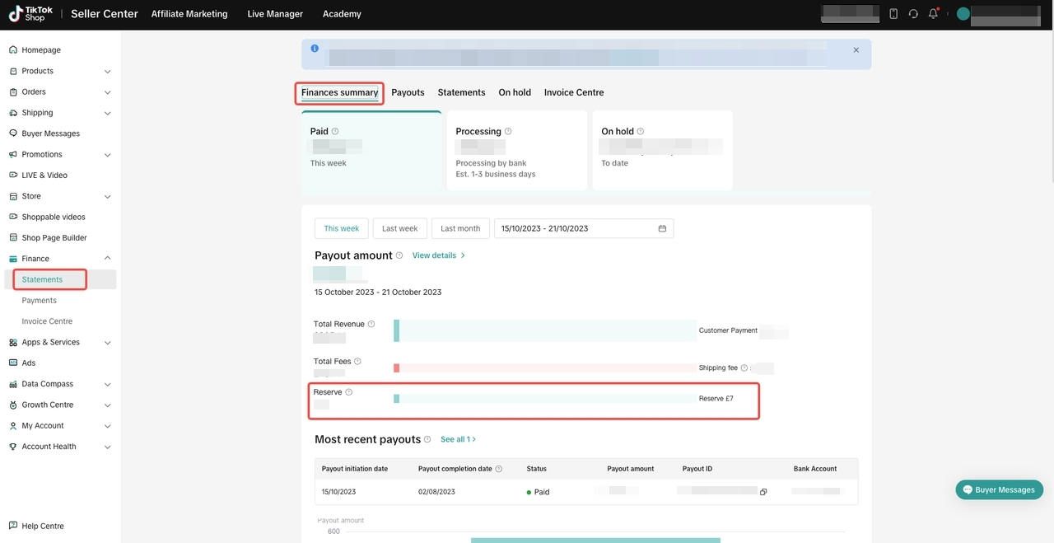Click the notification bell icon
The width and height of the screenshot is (1054, 543).
(933, 14)
